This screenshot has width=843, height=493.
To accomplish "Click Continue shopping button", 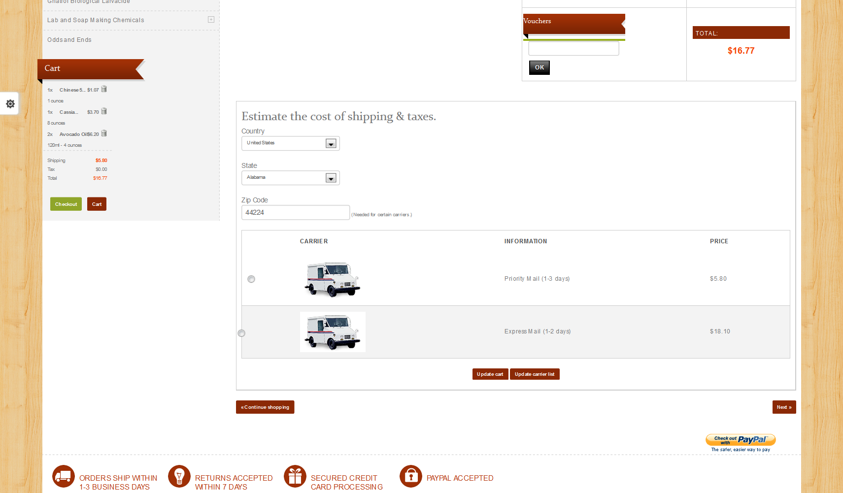I will (265, 407).
